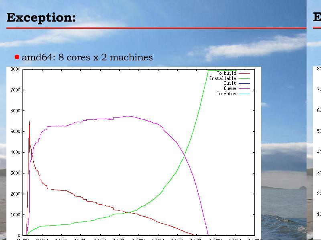The width and height of the screenshot is (321, 240).
Task: Select the "Built" legend label
Action: (230, 83)
